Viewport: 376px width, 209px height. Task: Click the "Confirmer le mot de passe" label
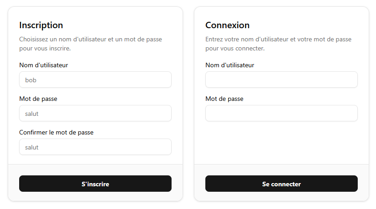point(56,132)
